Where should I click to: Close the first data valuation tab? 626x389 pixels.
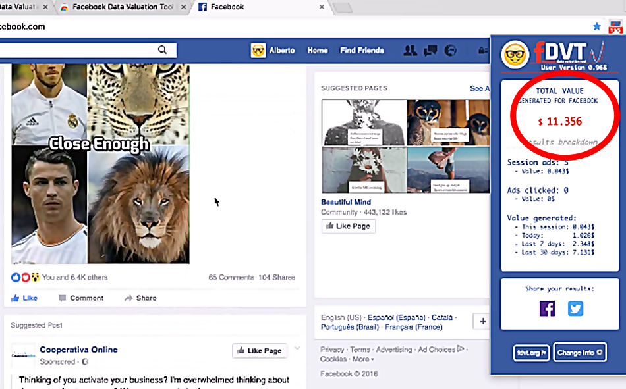[x=45, y=7]
